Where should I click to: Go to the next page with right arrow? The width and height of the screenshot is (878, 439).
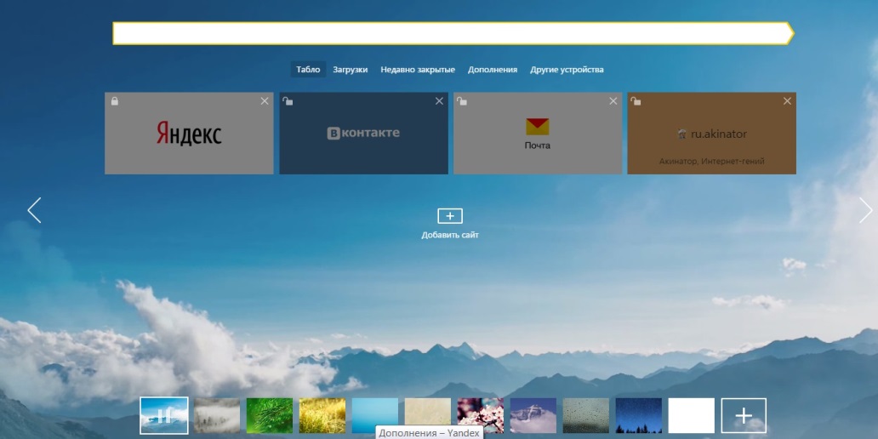[865, 210]
